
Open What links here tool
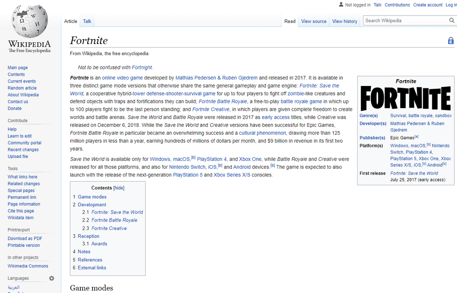[x=22, y=177]
